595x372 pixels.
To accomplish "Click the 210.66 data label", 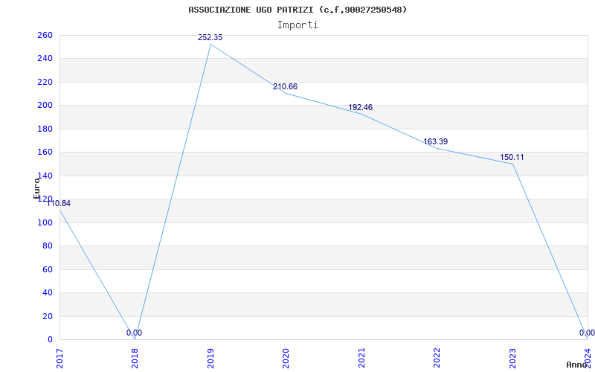I will click(x=285, y=86).
